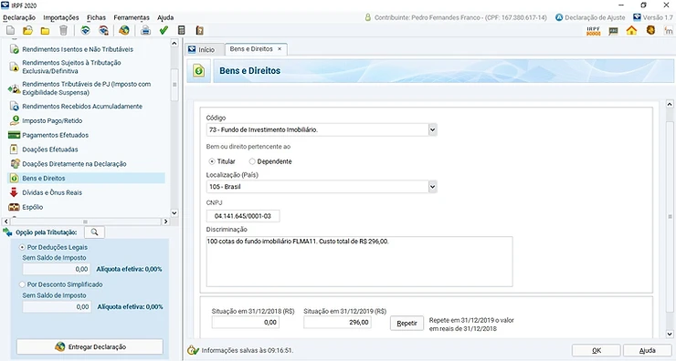Open Rendimentos Recebidos Acumuladamente
Screen dimensions: 676x361
click(82, 107)
